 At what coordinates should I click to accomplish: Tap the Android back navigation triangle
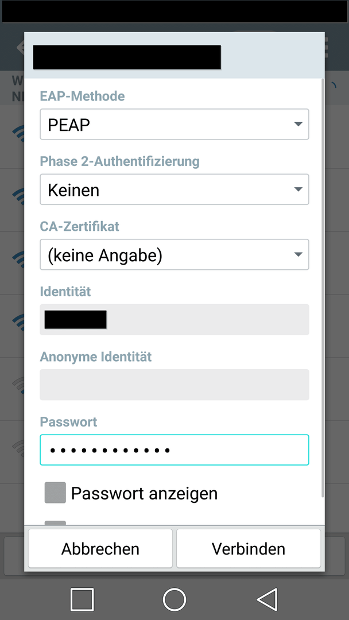[x=267, y=599]
